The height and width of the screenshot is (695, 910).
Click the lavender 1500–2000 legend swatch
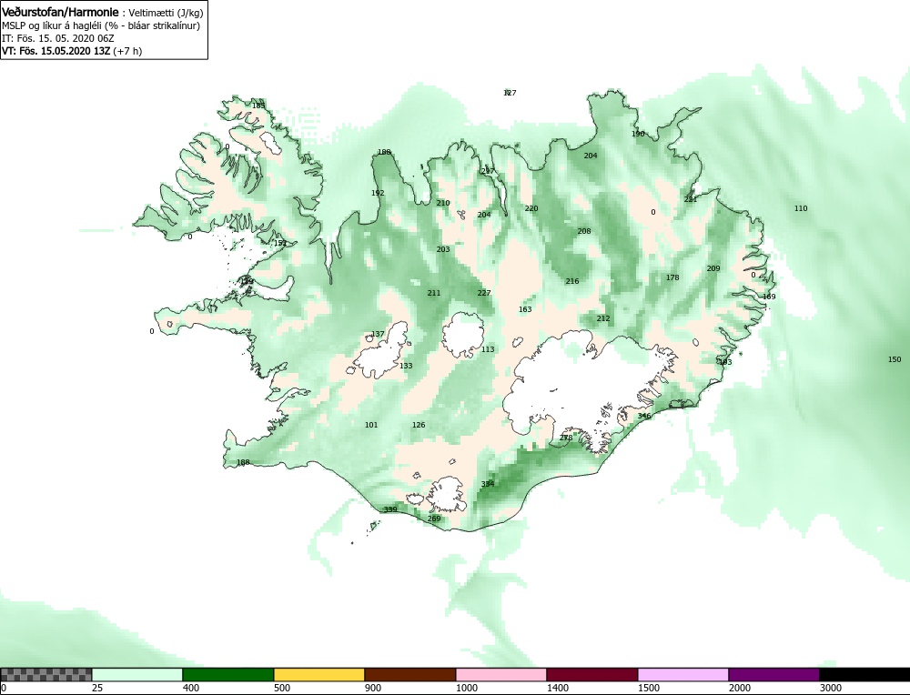click(683, 674)
